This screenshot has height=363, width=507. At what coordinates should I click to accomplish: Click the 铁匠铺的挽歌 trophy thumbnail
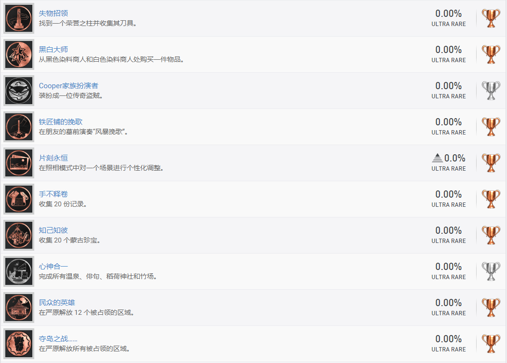coord(19,127)
